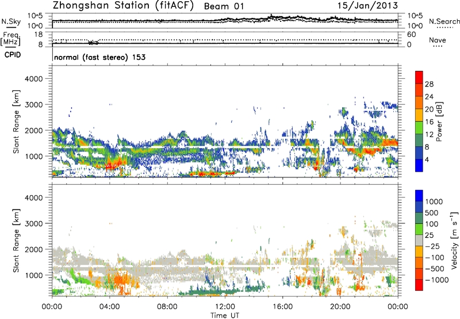Image resolution: width=460 pixels, height=319 pixels.
Task: Click the dotted line sample under 'Nave'
Action: tap(438, 47)
